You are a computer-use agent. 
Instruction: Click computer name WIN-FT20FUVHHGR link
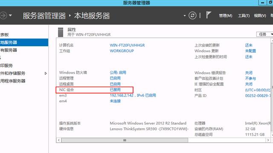127,45
